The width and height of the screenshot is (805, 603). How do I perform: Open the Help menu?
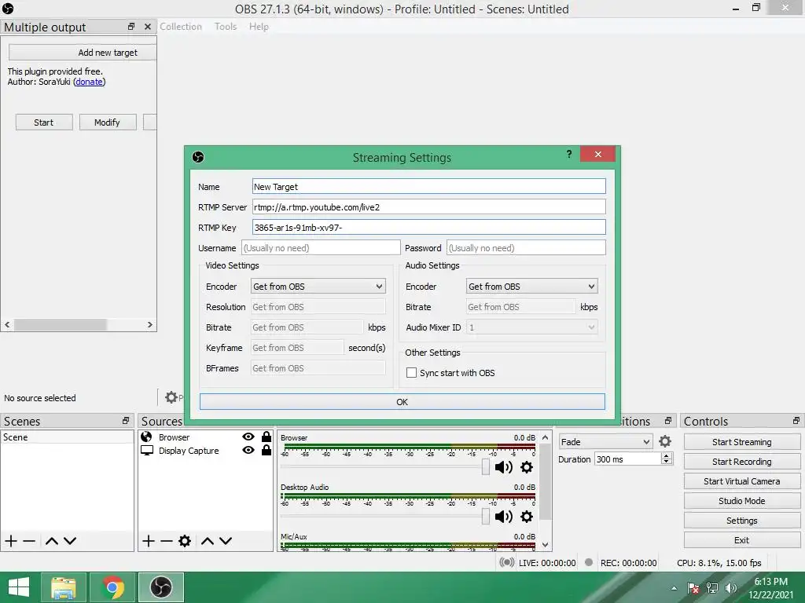pos(259,27)
